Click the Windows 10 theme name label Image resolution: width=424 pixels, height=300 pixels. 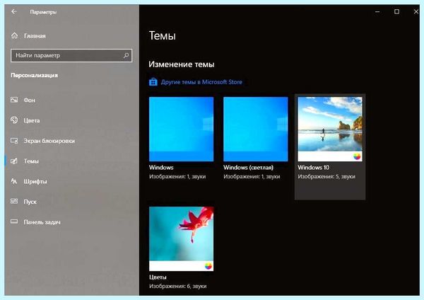[x=313, y=168]
